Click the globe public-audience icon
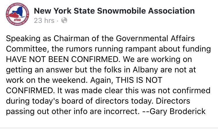The width and height of the screenshot is (218, 132). [x=64, y=20]
